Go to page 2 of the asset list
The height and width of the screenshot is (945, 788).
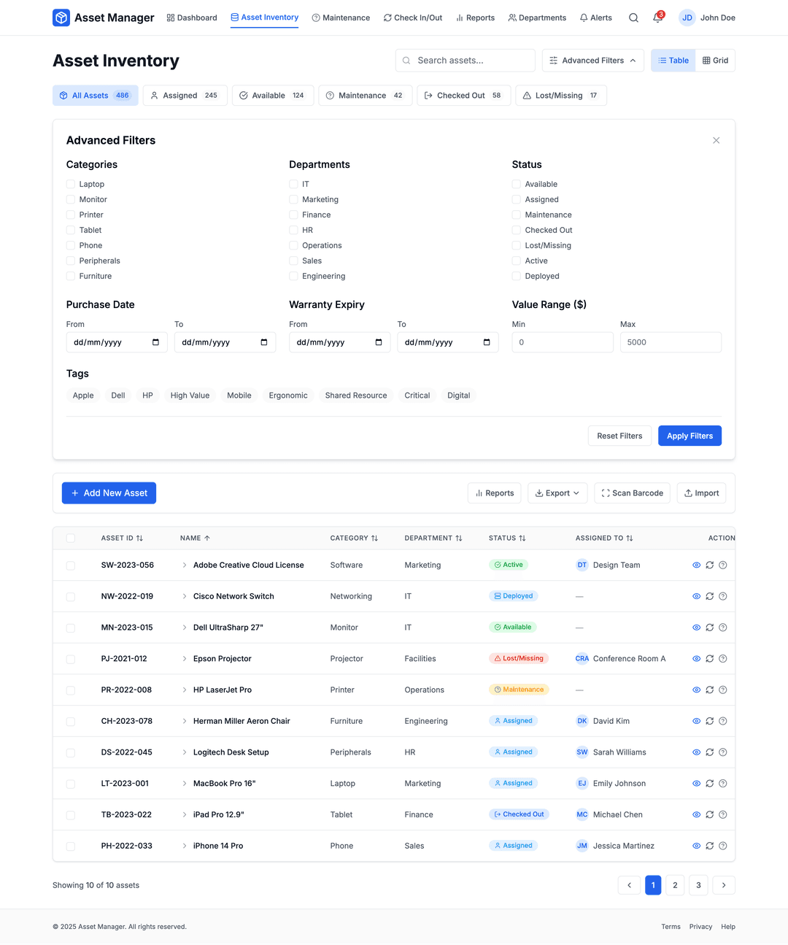tap(675, 884)
